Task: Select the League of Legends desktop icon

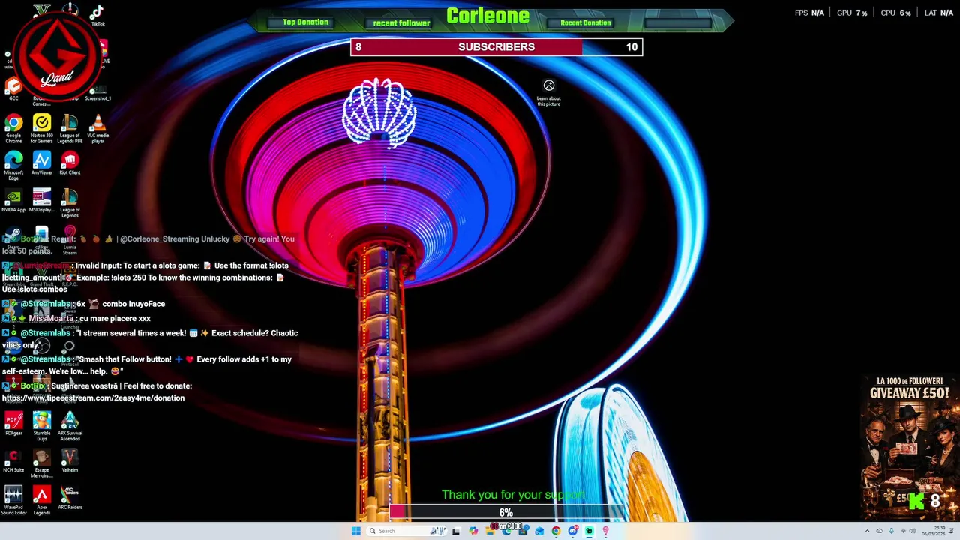Action: [x=70, y=204]
